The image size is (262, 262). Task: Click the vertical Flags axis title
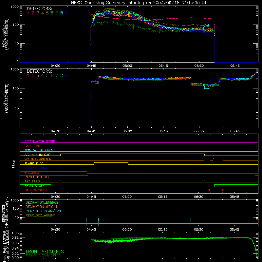[13, 163]
